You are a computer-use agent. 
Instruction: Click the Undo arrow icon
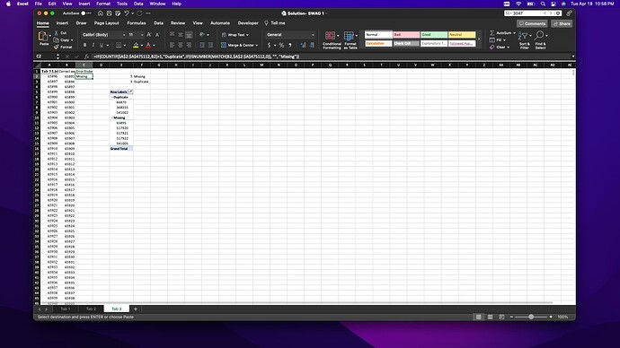(x=127, y=13)
